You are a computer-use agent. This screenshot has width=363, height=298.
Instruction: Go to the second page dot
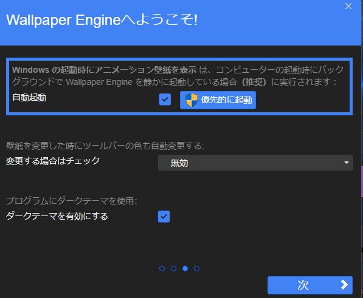pos(174,268)
